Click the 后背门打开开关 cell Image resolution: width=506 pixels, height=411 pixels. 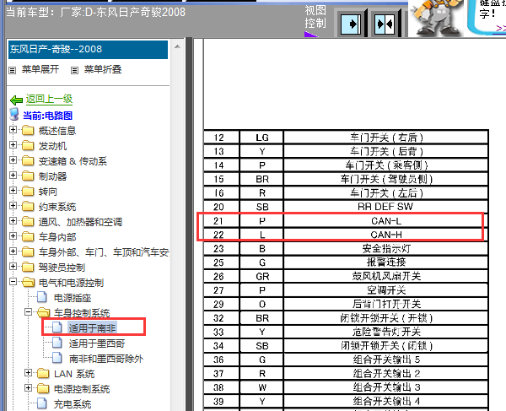[385, 304]
